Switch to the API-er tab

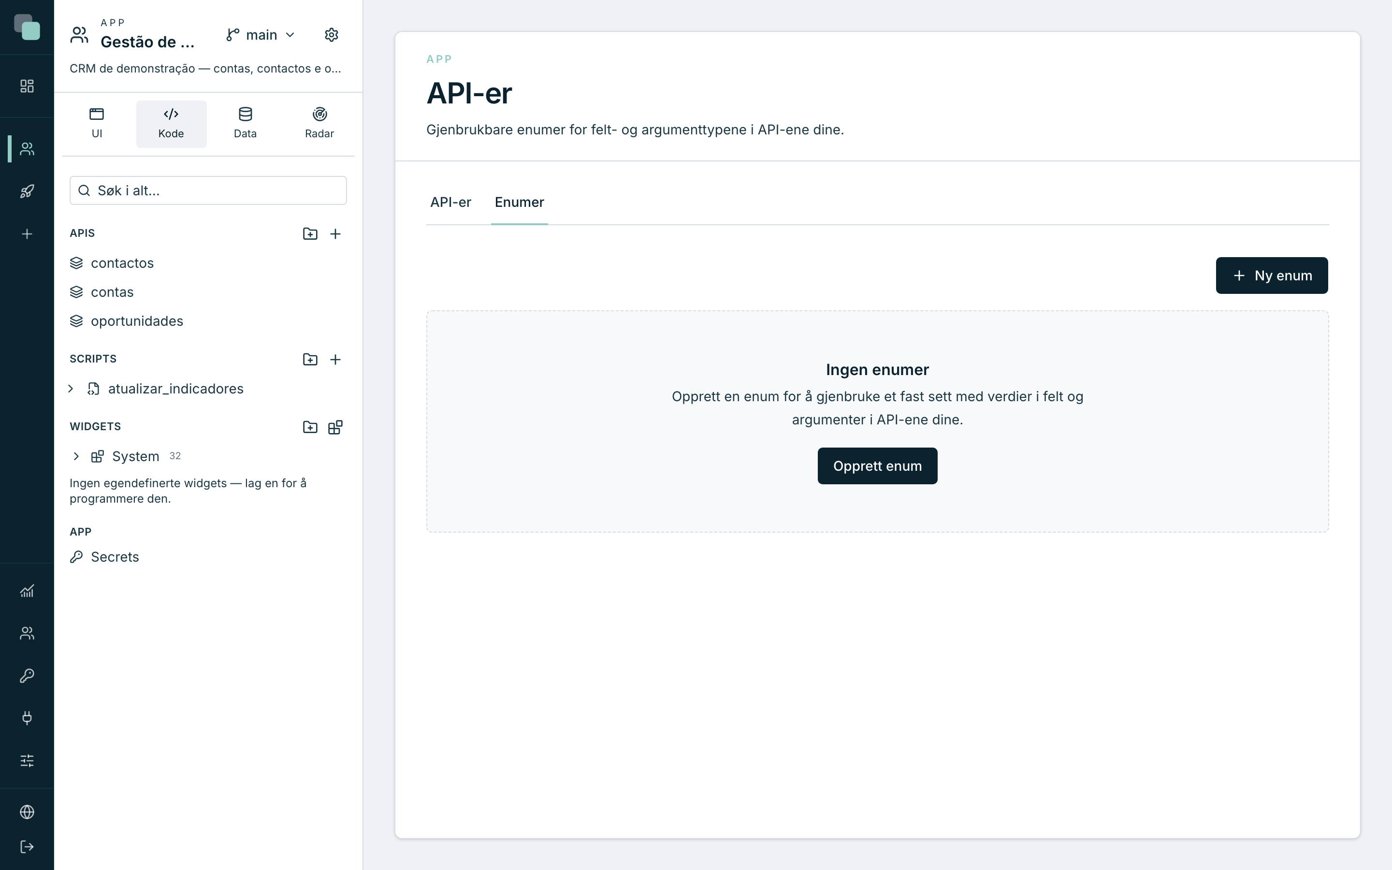point(450,202)
